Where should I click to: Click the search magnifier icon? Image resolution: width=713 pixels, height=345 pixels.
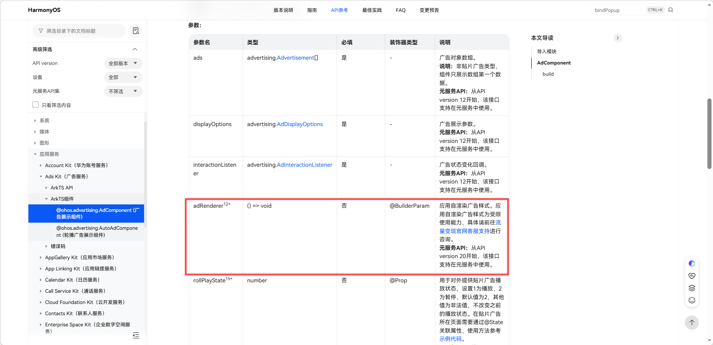coord(670,10)
